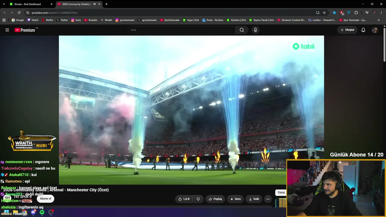Image resolution: width=386 pixels, height=217 pixels.
Task: Click the address bar URL
Action: tap(55, 13)
